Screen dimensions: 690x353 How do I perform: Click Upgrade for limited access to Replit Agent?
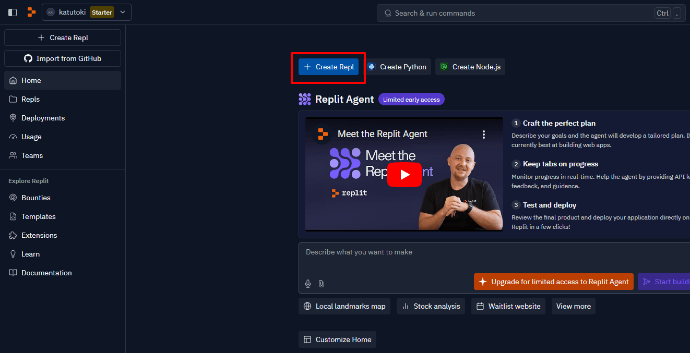coord(554,282)
